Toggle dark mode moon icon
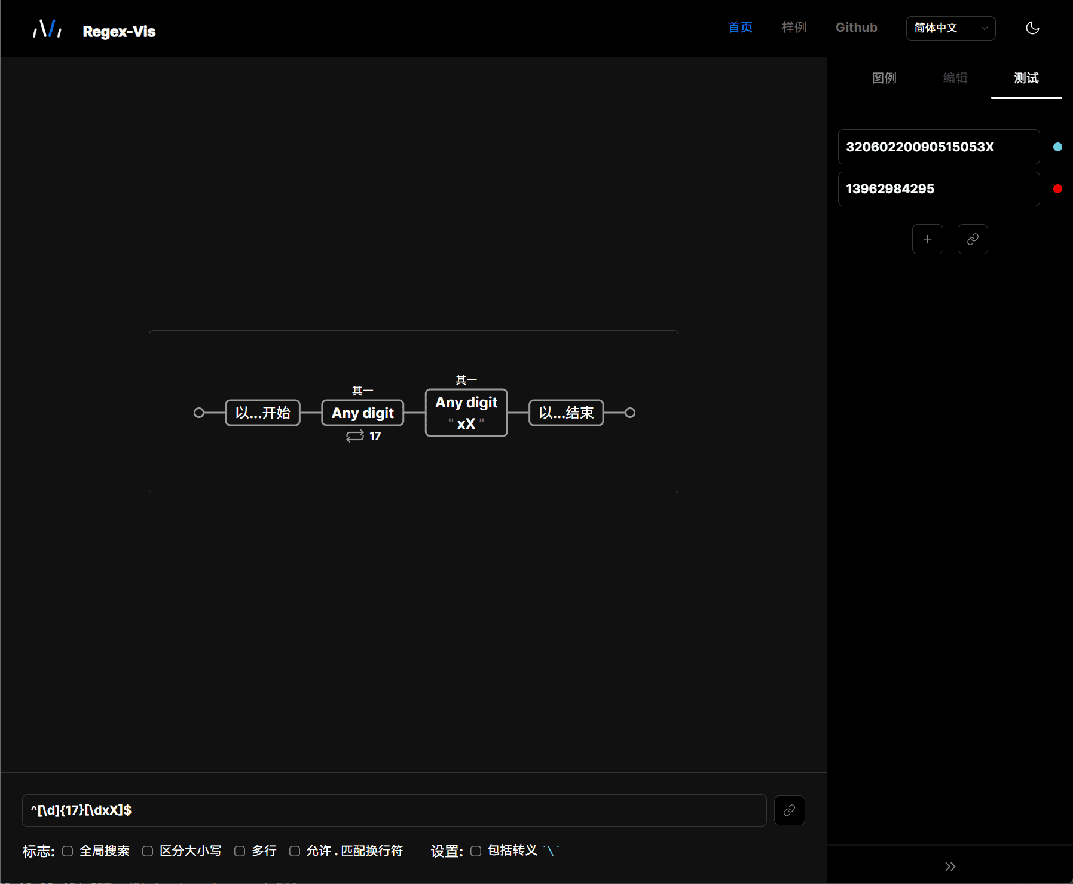This screenshot has width=1073, height=884. pos(1032,28)
